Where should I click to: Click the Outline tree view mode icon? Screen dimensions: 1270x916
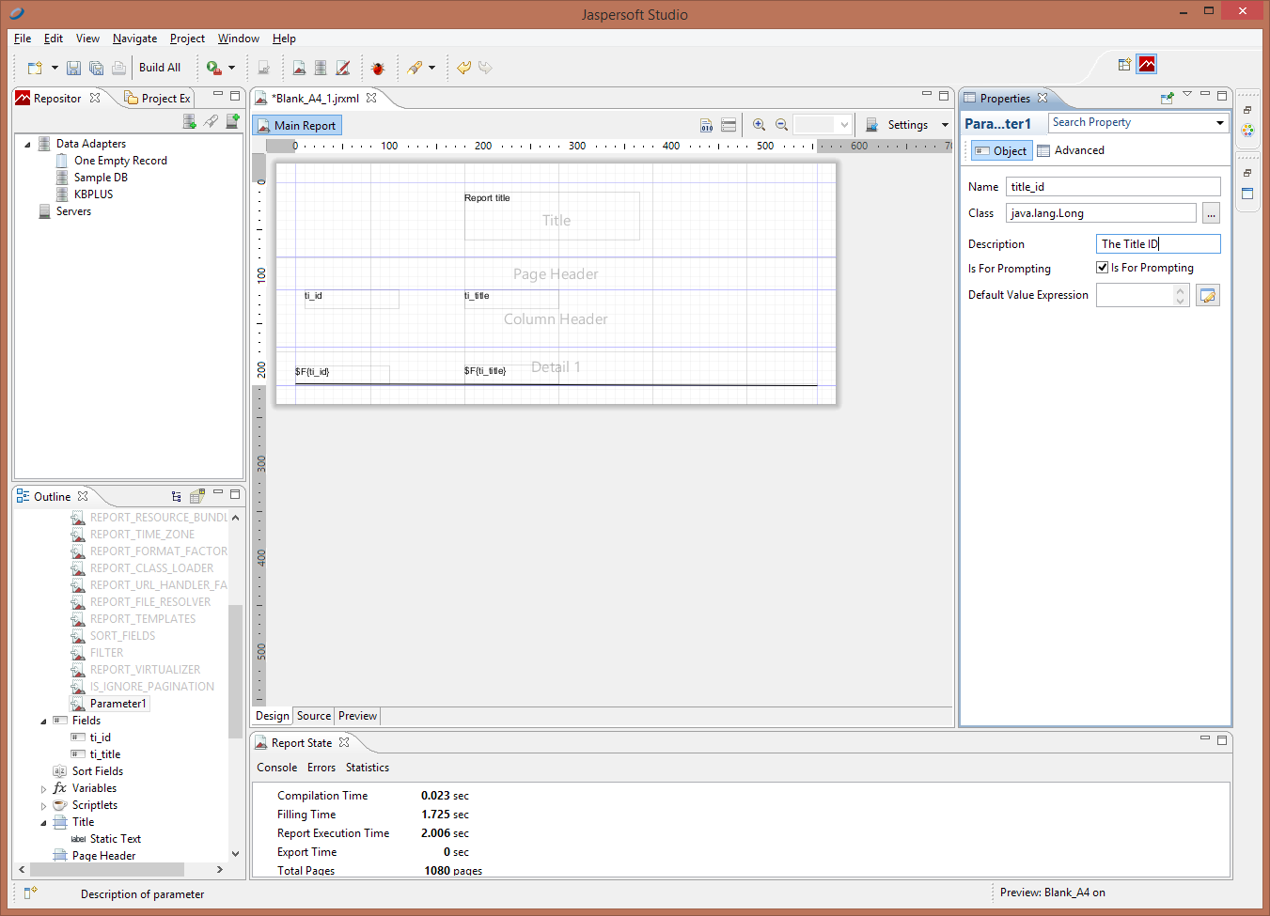coord(177,496)
